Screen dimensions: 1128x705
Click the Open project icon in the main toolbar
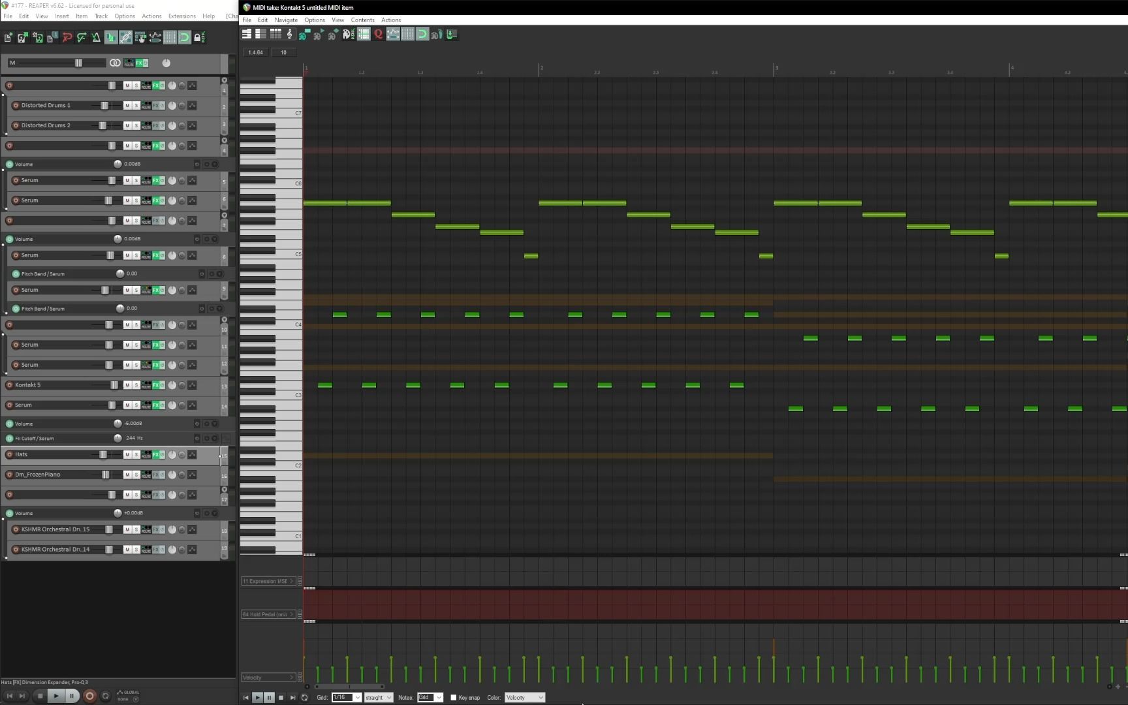(23, 38)
